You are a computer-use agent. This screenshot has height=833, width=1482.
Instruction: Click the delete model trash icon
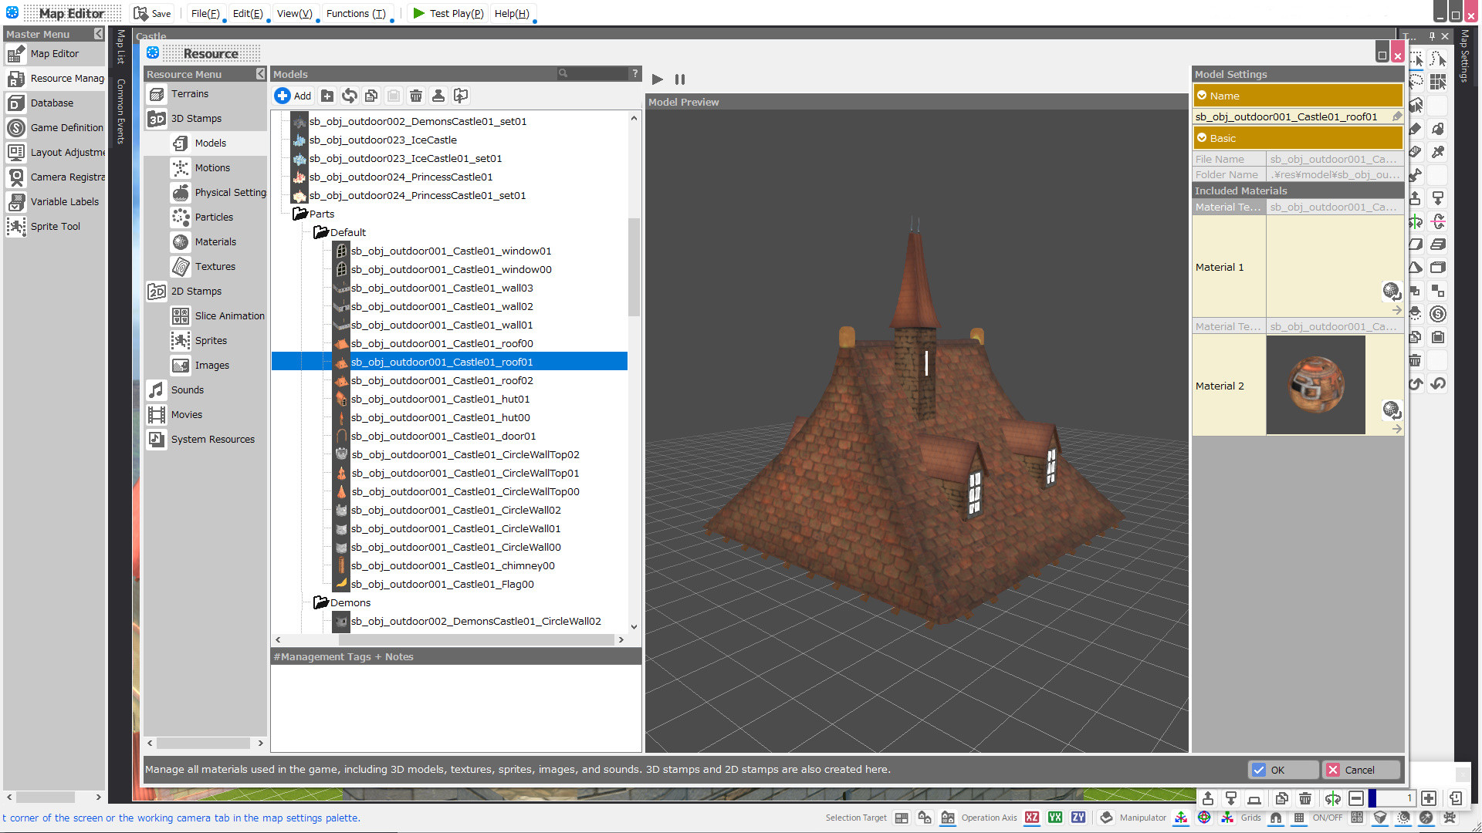click(x=414, y=96)
